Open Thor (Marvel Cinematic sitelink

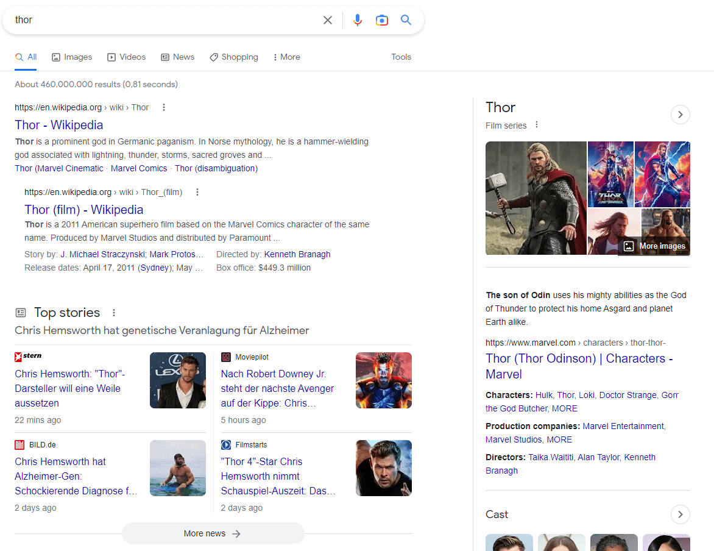pyautogui.click(x=58, y=169)
